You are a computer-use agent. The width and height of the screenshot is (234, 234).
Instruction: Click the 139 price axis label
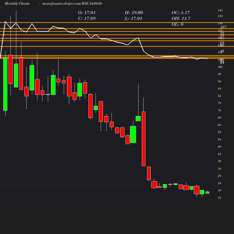pyautogui.click(x=220, y=16)
